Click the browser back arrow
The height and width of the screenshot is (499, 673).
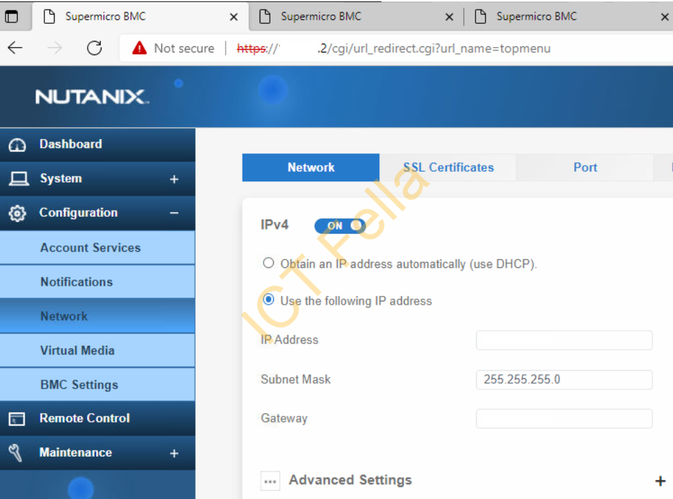tap(15, 48)
